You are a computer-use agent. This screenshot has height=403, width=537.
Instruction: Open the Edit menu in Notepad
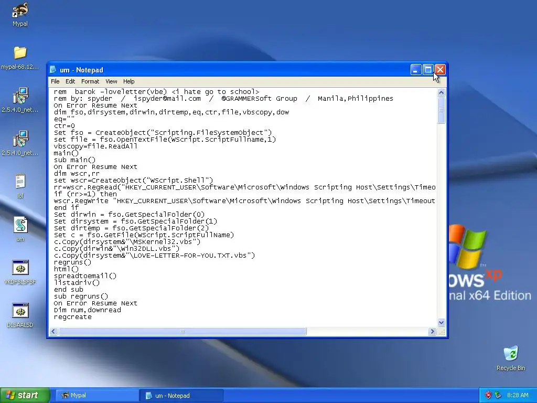tap(70, 81)
